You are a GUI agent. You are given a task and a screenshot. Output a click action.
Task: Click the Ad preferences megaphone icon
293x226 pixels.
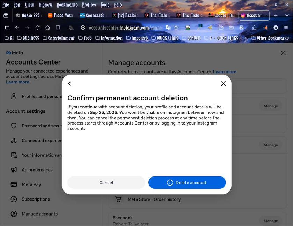click(14, 170)
